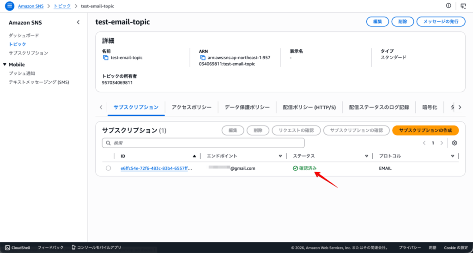Go to next page in pagination

(x=442, y=143)
